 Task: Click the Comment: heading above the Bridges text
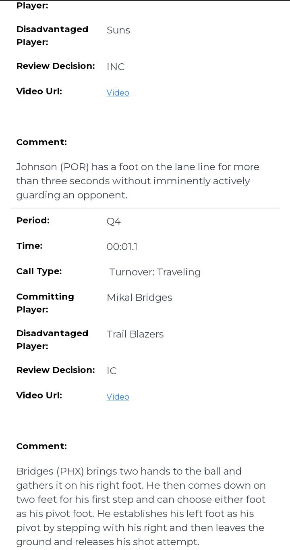pyautogui.click(x=41, y=446)
